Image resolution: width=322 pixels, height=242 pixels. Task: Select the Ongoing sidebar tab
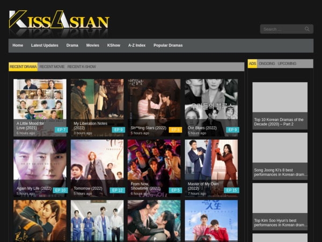pyautogui.click(x=267, y=63)
